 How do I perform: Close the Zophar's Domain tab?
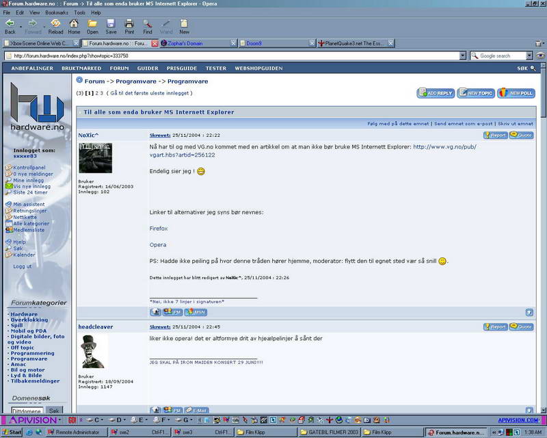tap(233, 43)
